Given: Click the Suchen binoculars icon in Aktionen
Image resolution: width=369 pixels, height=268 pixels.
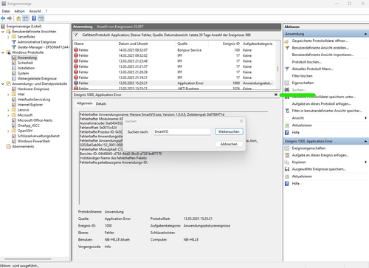Looking at the screenshot, I should coord(287,90).
